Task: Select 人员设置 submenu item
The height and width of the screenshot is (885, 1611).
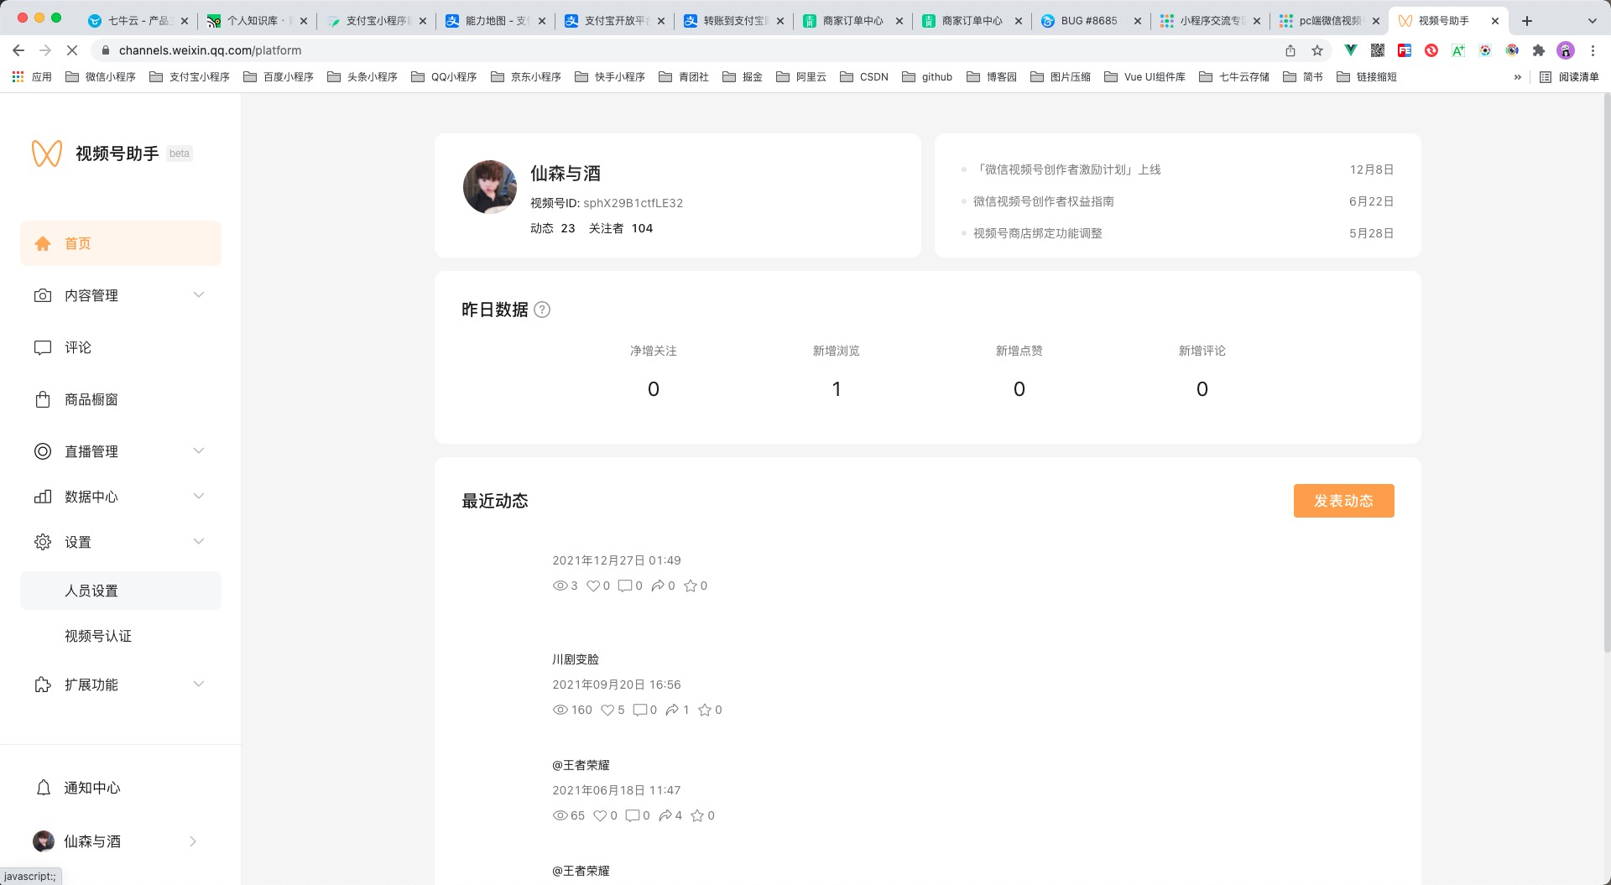Action: pyautogui.click(x=121, y=591)
